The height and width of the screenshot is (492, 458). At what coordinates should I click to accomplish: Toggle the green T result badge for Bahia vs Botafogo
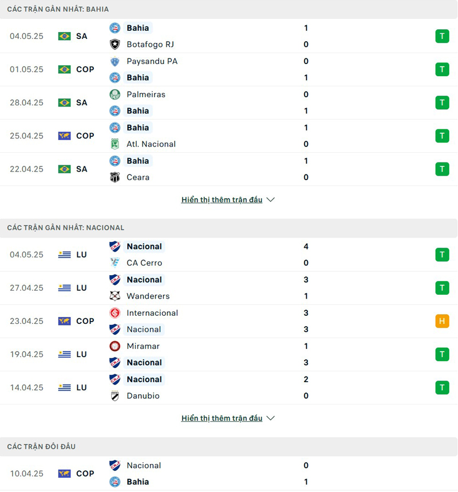(442, 36)
